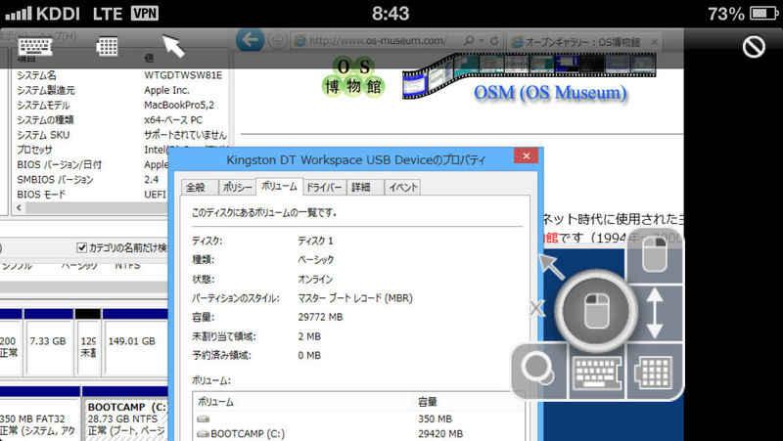Click the drive icon in the 350 MB row

point(203,419)
